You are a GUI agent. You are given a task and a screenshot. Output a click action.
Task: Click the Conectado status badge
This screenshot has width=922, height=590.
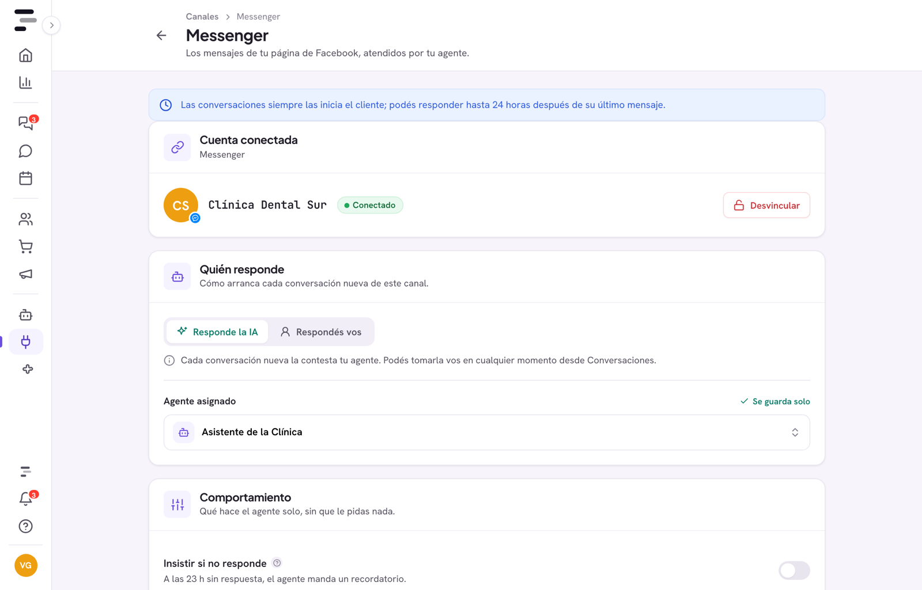[370, 205]
